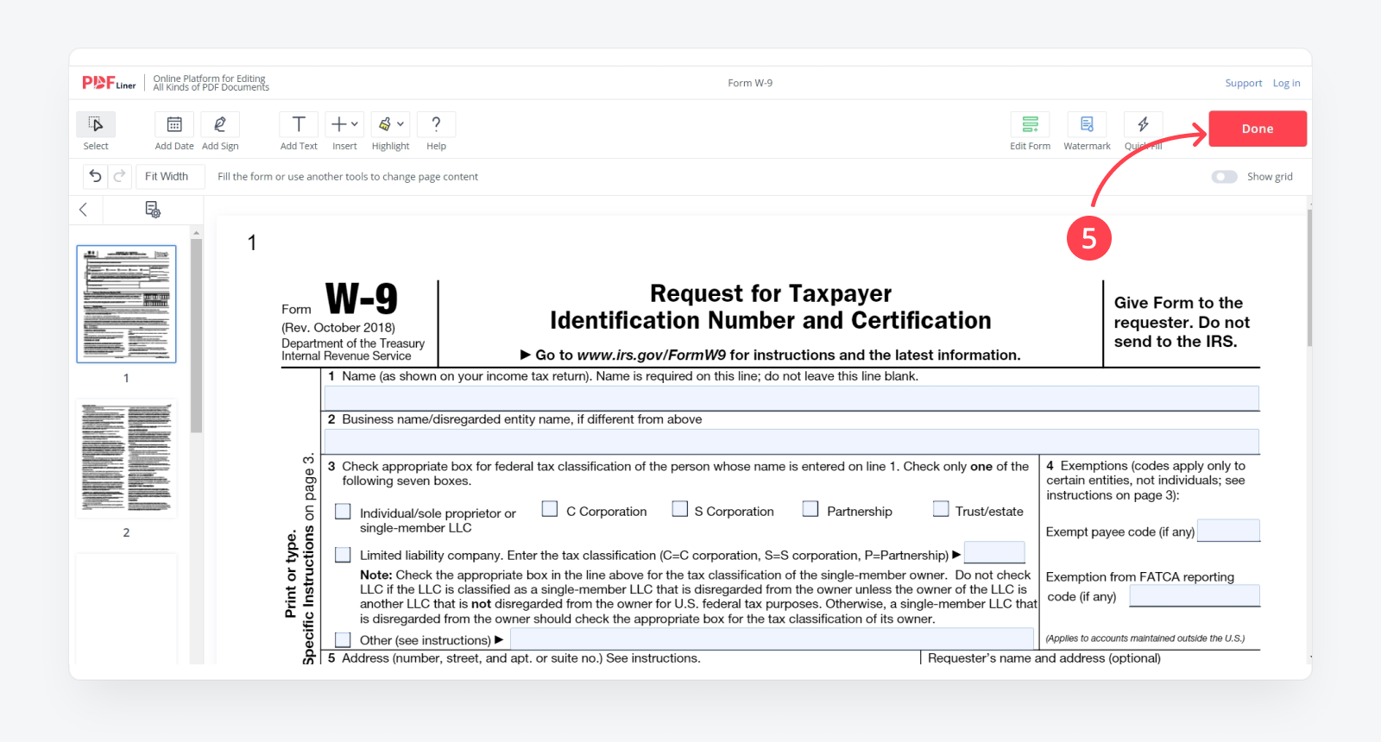Select page 3 thumbnail
The width and height of the screenshot is (1381, 742).
point(126,608)
